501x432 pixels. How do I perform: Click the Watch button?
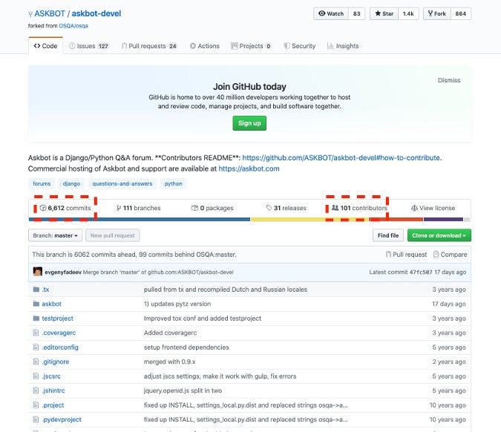[331, 14]
